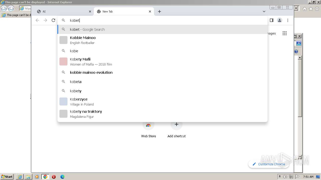The image size is (321, 180).
Task: Select Internet Explorer This page can't be displayed tab
Action: [16, 15]
